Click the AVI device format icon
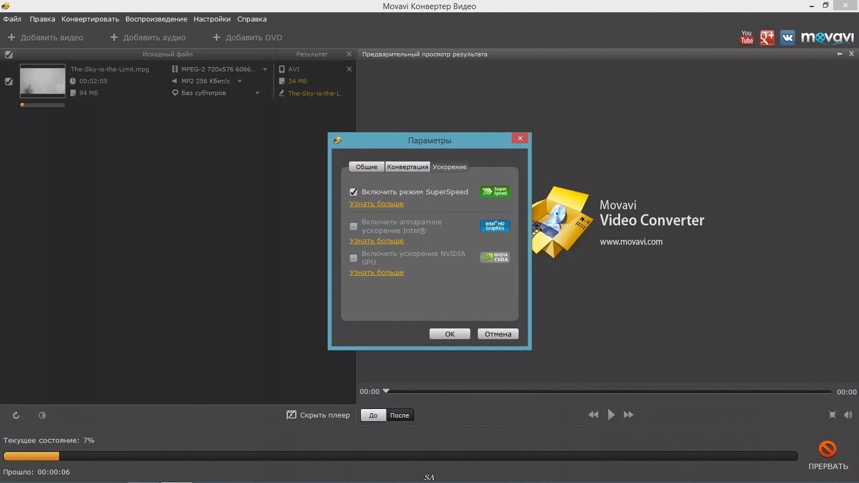 [x=282, y=69]
